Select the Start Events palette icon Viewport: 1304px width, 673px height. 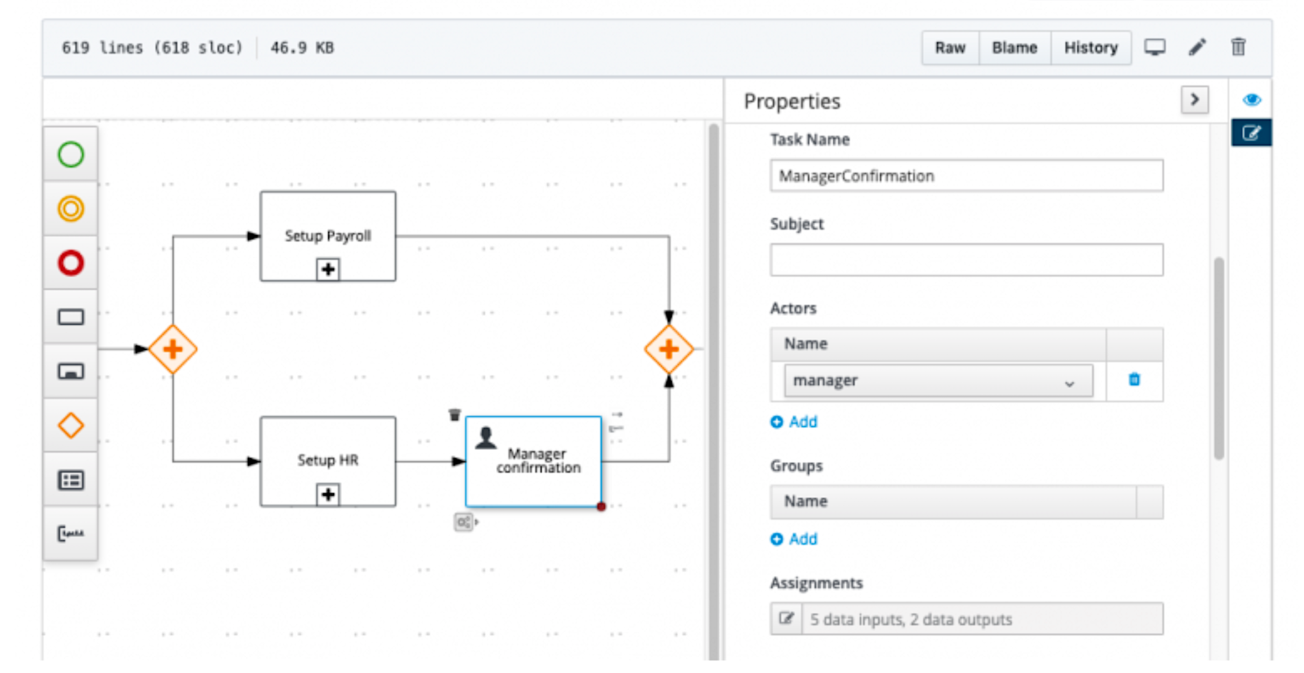coord(71,155)
